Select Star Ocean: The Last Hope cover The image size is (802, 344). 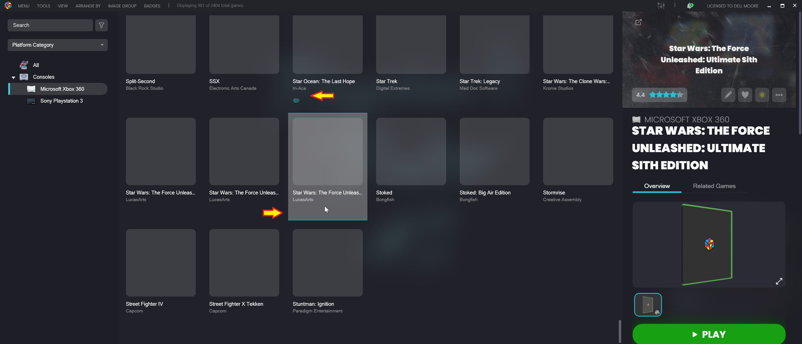[x=328, y=45]
